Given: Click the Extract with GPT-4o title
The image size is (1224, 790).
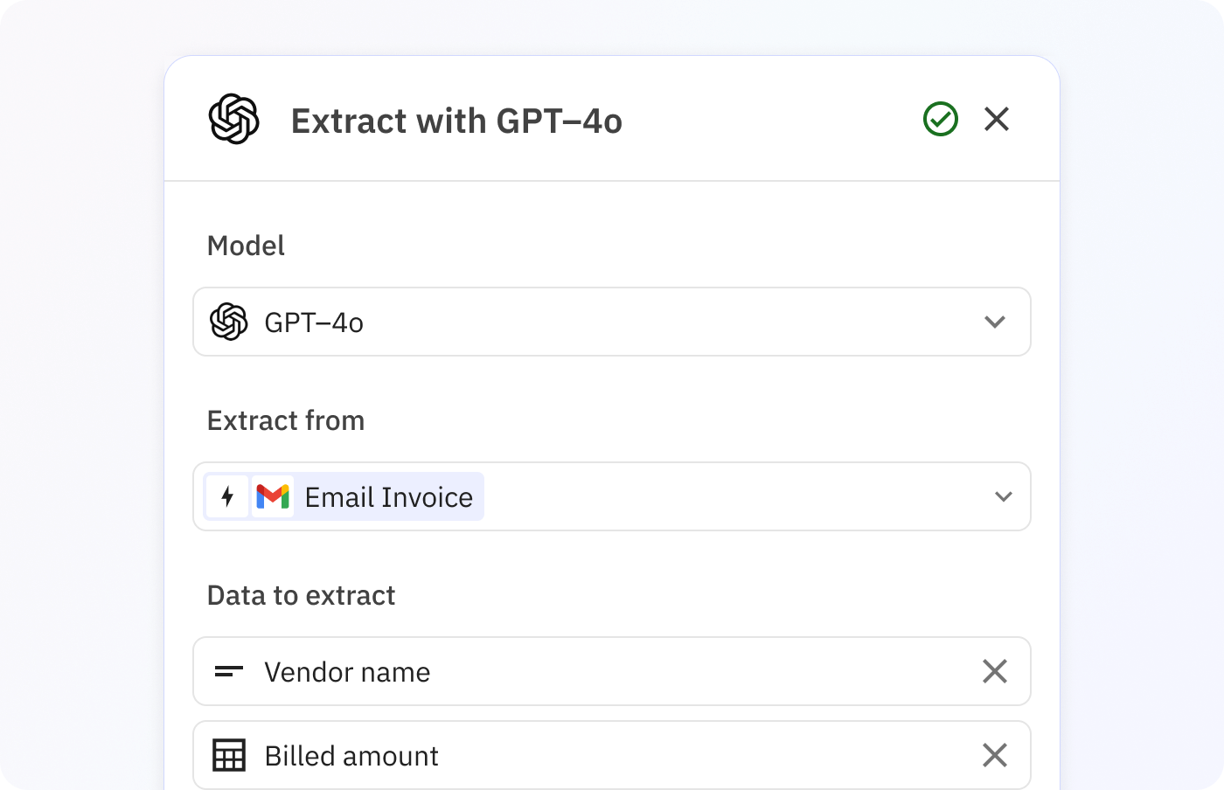Looking at the screenshot, I should pos(456,121).
